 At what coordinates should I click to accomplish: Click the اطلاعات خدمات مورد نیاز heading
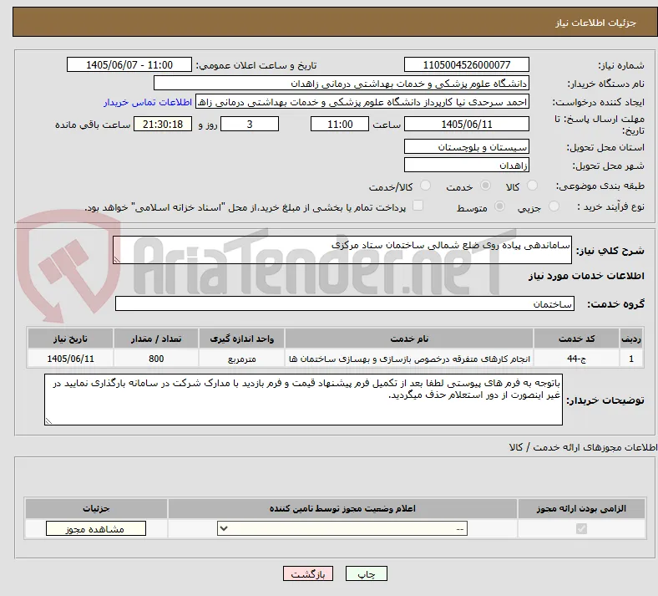(x=586, y=276)
